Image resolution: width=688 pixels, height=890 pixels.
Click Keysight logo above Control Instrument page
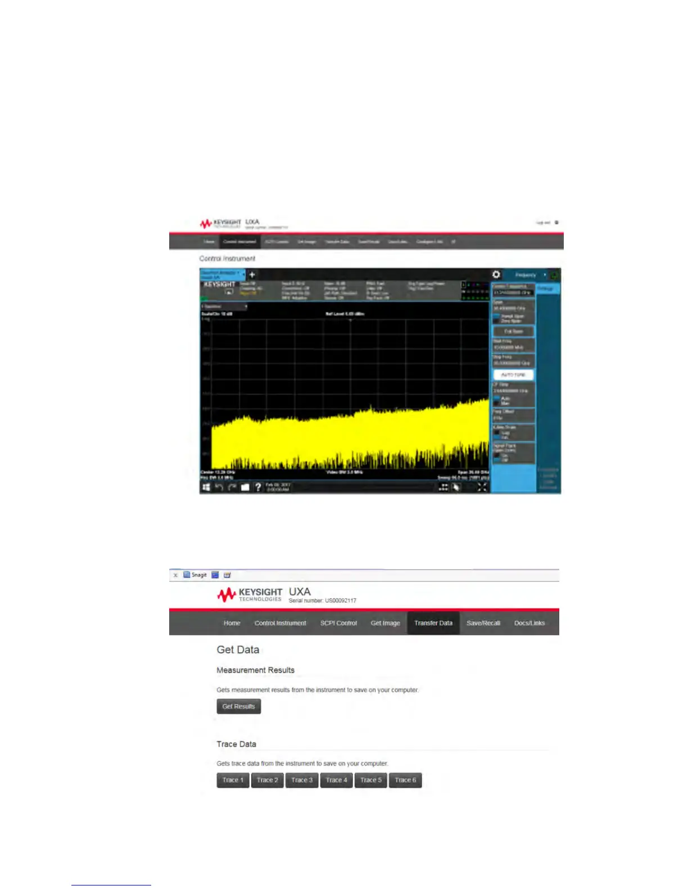pos(220,224)
